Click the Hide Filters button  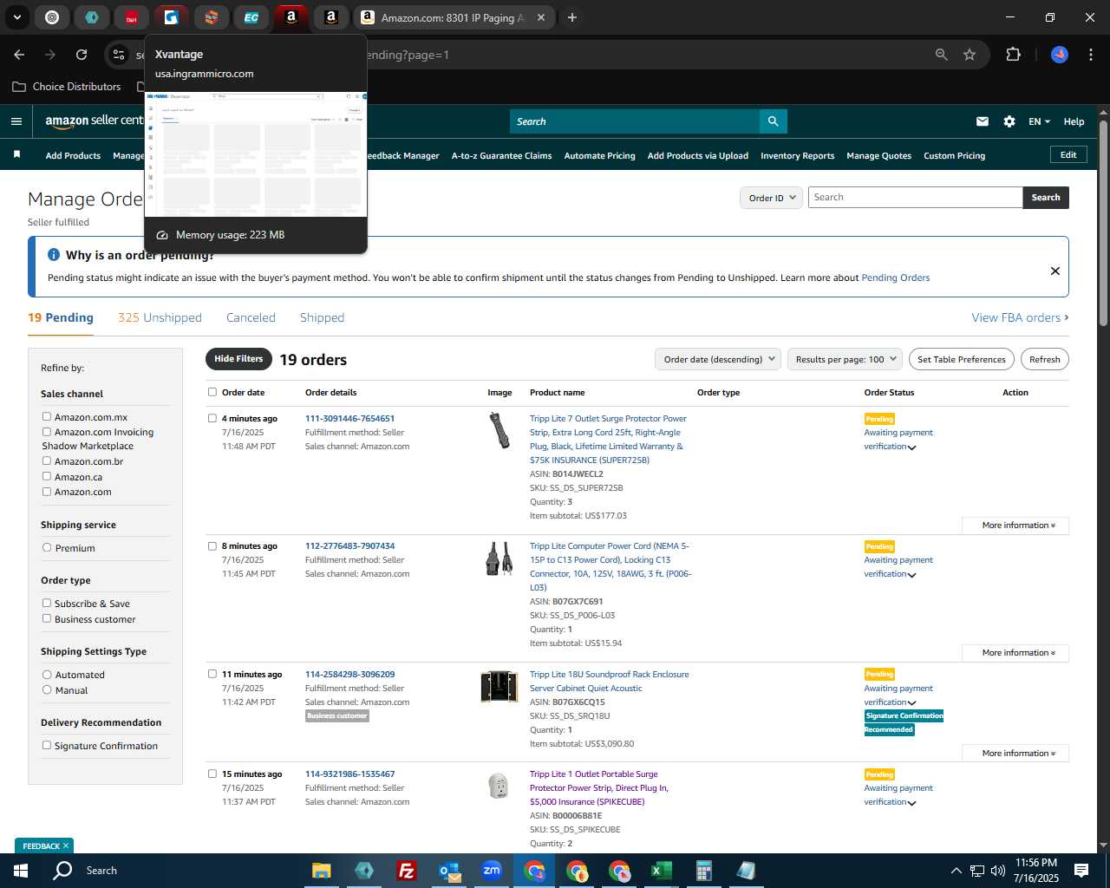tap(238, 359)
